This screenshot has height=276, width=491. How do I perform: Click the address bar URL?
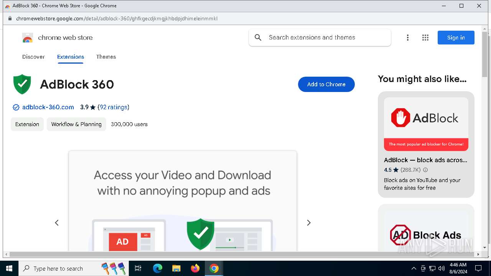[117, 18]
